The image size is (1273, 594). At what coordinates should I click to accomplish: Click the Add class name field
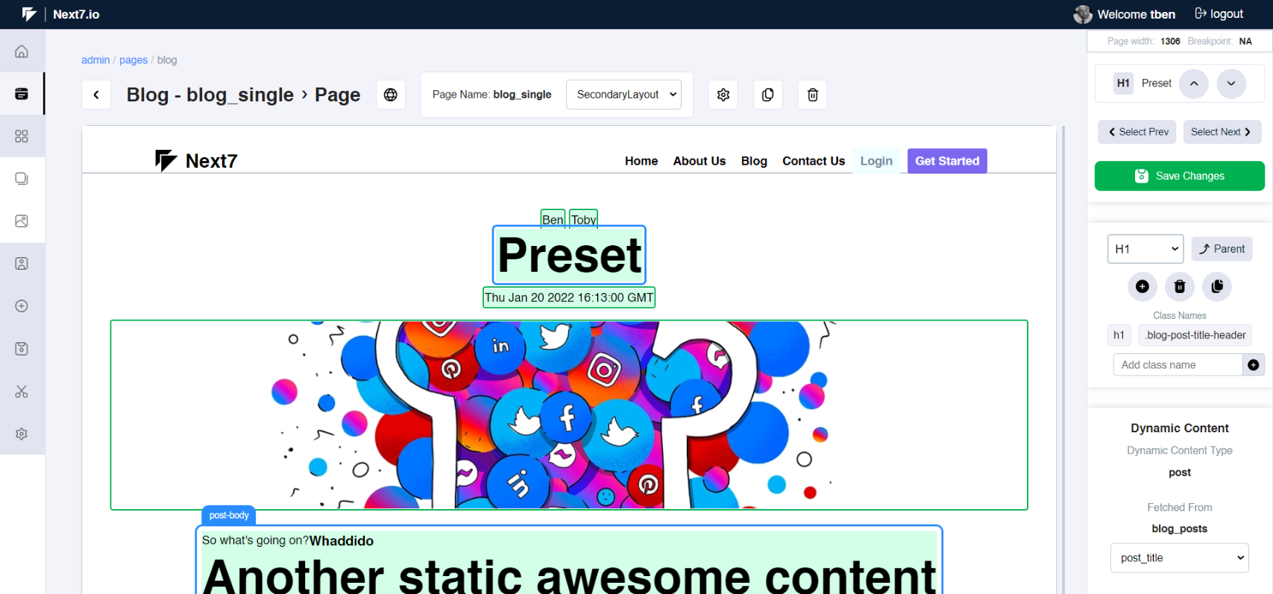[x=1177, y=364]
